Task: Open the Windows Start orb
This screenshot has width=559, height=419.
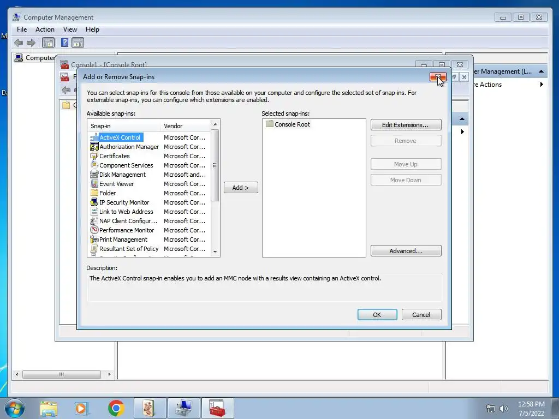Action: click(x=15, y=408)
